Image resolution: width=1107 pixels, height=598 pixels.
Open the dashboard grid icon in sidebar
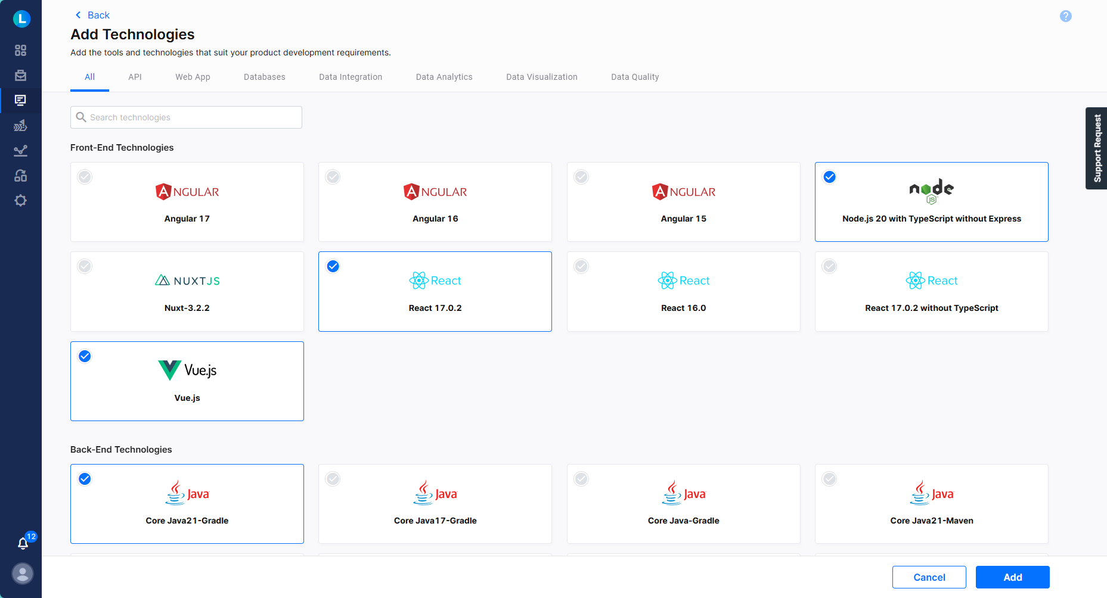coord(20,51)
